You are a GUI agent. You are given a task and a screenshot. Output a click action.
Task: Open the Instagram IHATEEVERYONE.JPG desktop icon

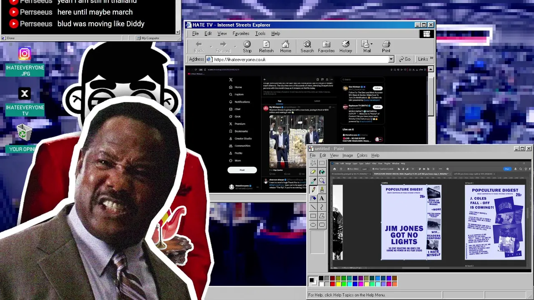click(x=25, y=61)
